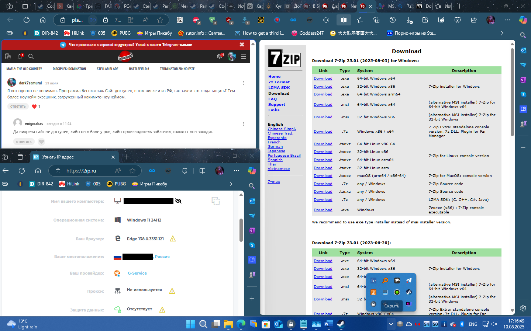Expand the bookmarks bar overflow chevron
The width and height of the screenshot is (531, 331).
(502, 33)
